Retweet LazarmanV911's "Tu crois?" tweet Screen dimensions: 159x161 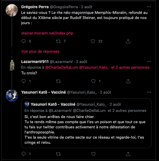click(x=58, y=81)
